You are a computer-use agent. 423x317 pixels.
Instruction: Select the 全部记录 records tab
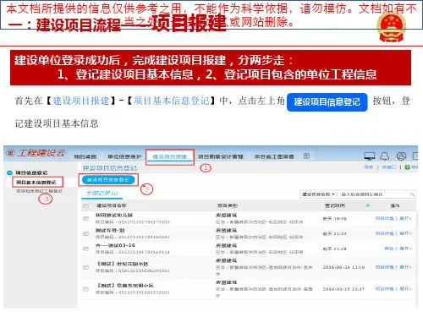(x=102, y=194)
